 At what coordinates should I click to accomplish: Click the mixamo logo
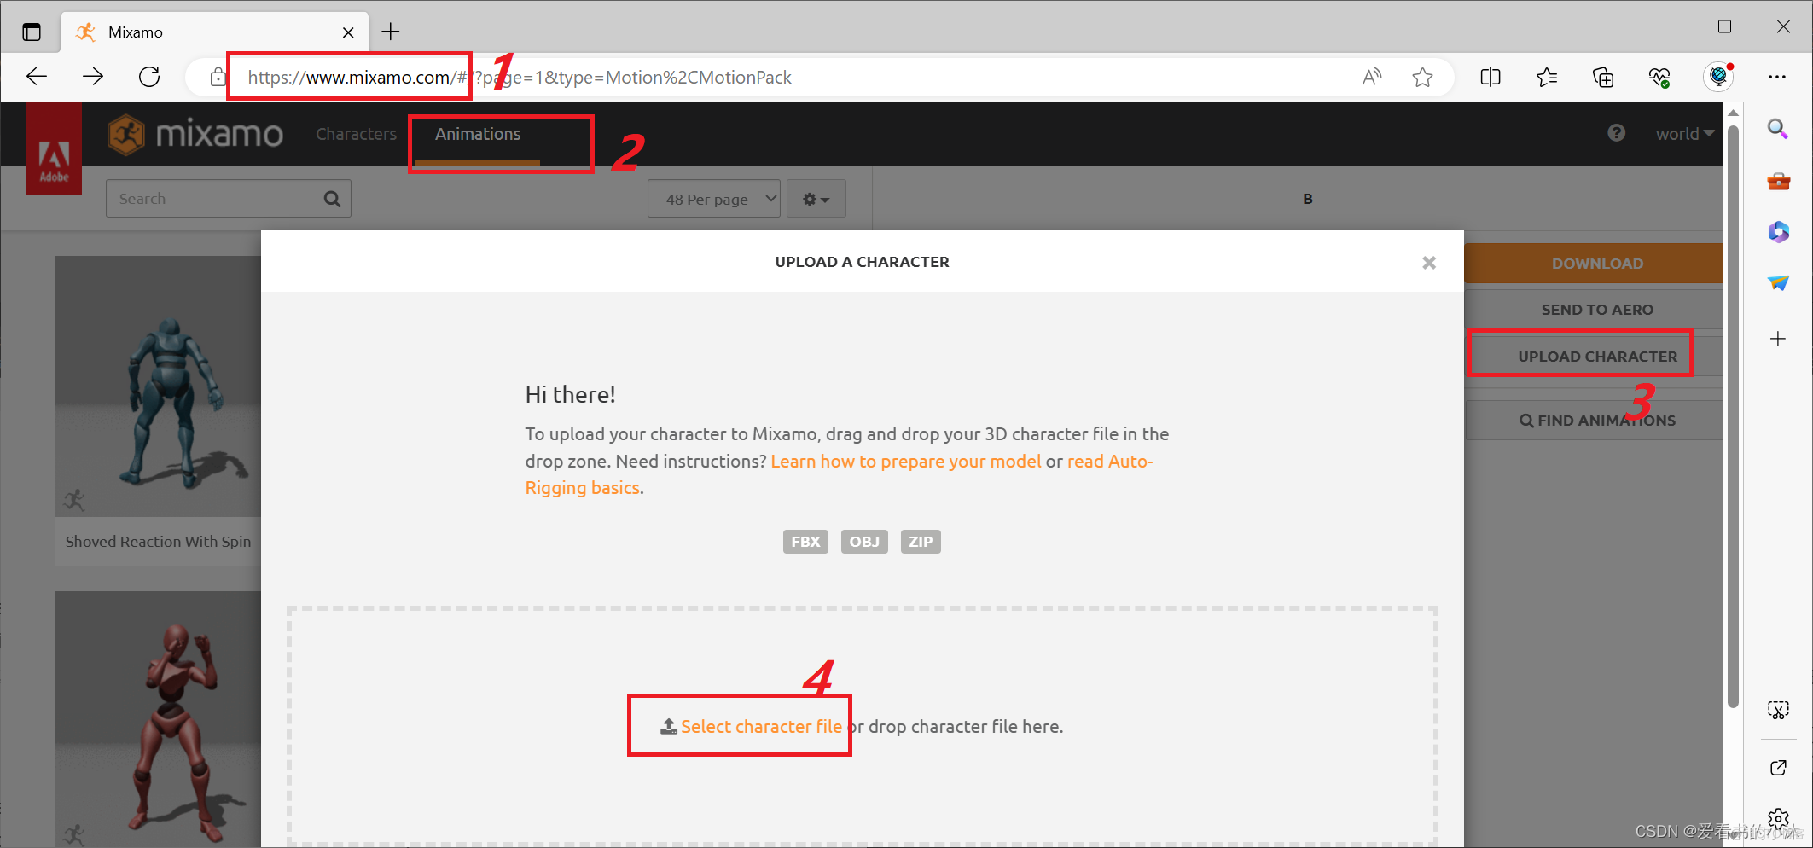tap(195, 135)
